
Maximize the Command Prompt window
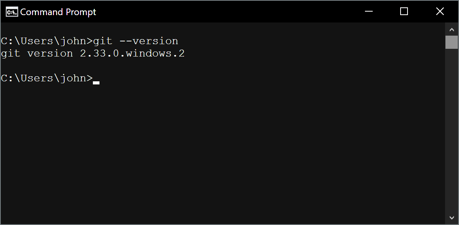(404, 12)
